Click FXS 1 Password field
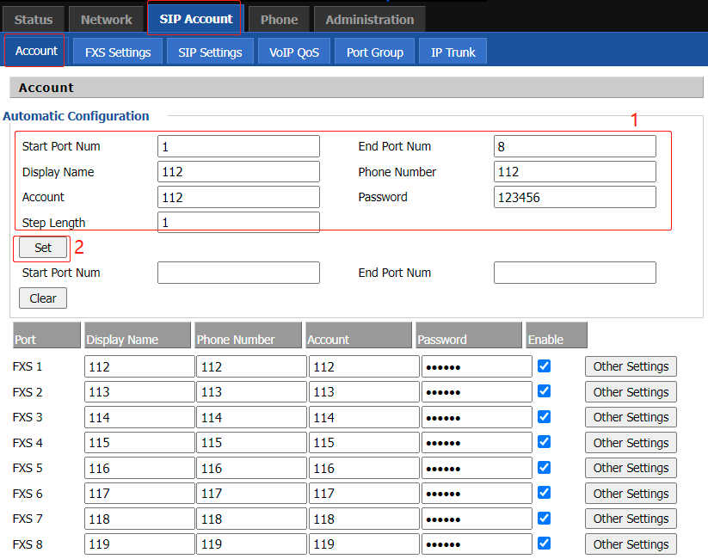Viewport: 708px width, 559px height. click(477, 366)
